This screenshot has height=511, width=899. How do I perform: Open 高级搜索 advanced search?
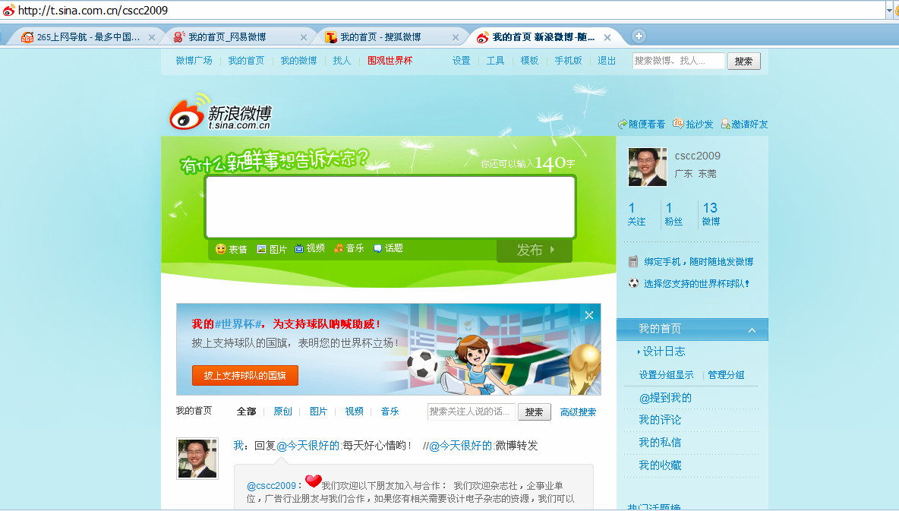pyautogui.click(x=578, y=412)
